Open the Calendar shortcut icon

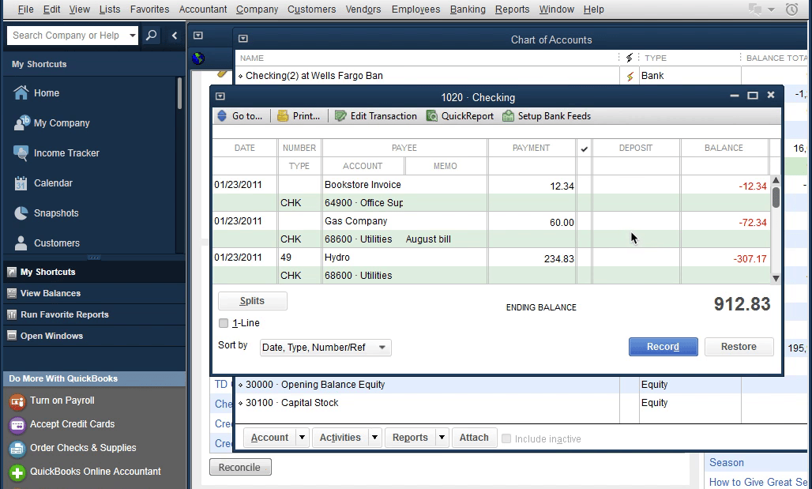point(21,183)
